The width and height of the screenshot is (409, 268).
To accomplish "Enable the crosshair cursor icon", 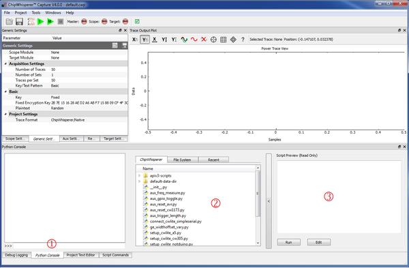I will pyautogui.click(x=213, y=40).
